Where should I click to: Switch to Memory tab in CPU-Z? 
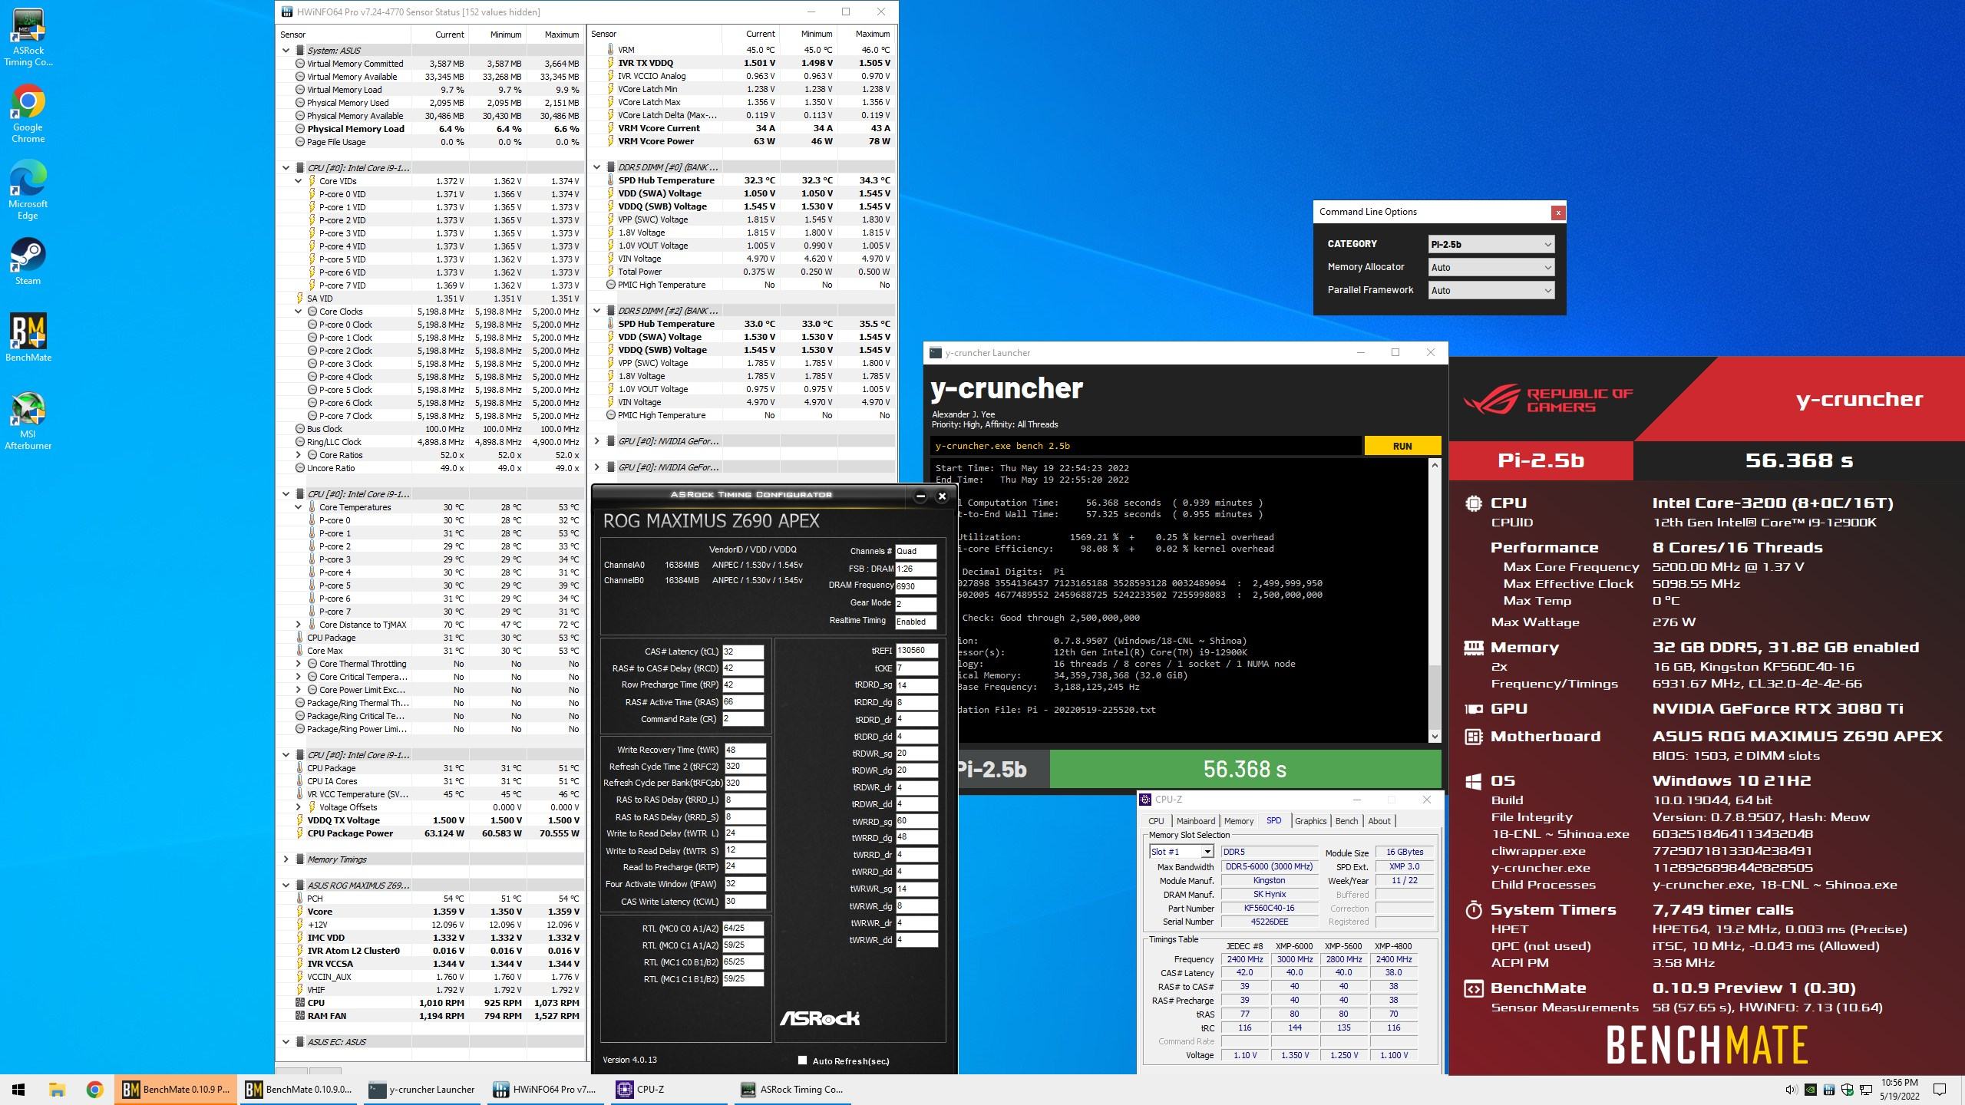coord(1239,821)
